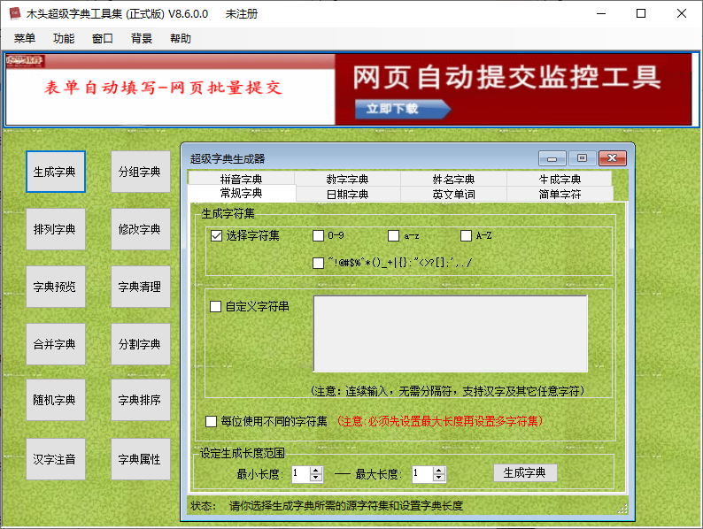Screen dimensions: 703x529
Task: Open the 字典预览 tool
Action: [55, 287]
